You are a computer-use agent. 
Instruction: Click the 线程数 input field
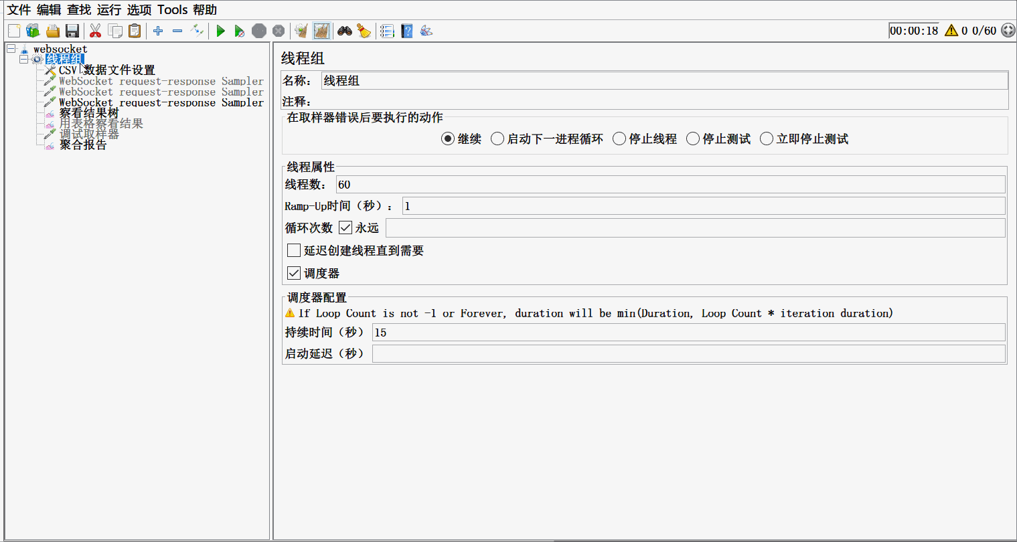[x=670, y=185]
